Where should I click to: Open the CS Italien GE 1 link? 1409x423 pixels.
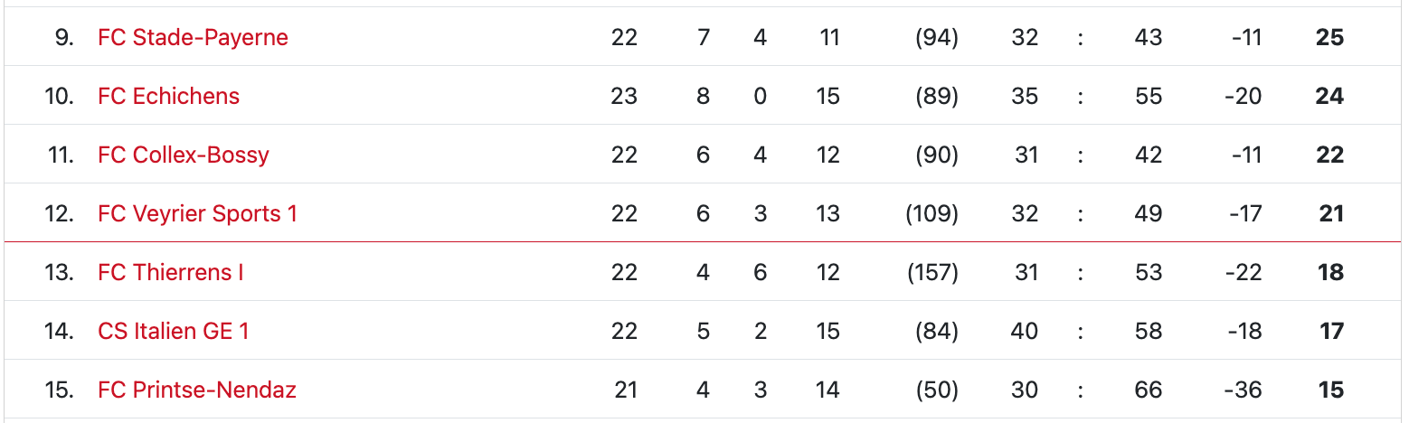tap(173, 332)
